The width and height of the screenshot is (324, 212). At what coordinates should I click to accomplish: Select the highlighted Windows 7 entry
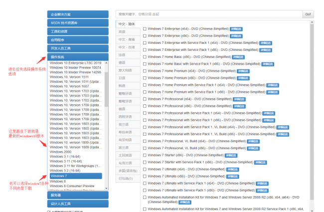(x=76, y=176)
